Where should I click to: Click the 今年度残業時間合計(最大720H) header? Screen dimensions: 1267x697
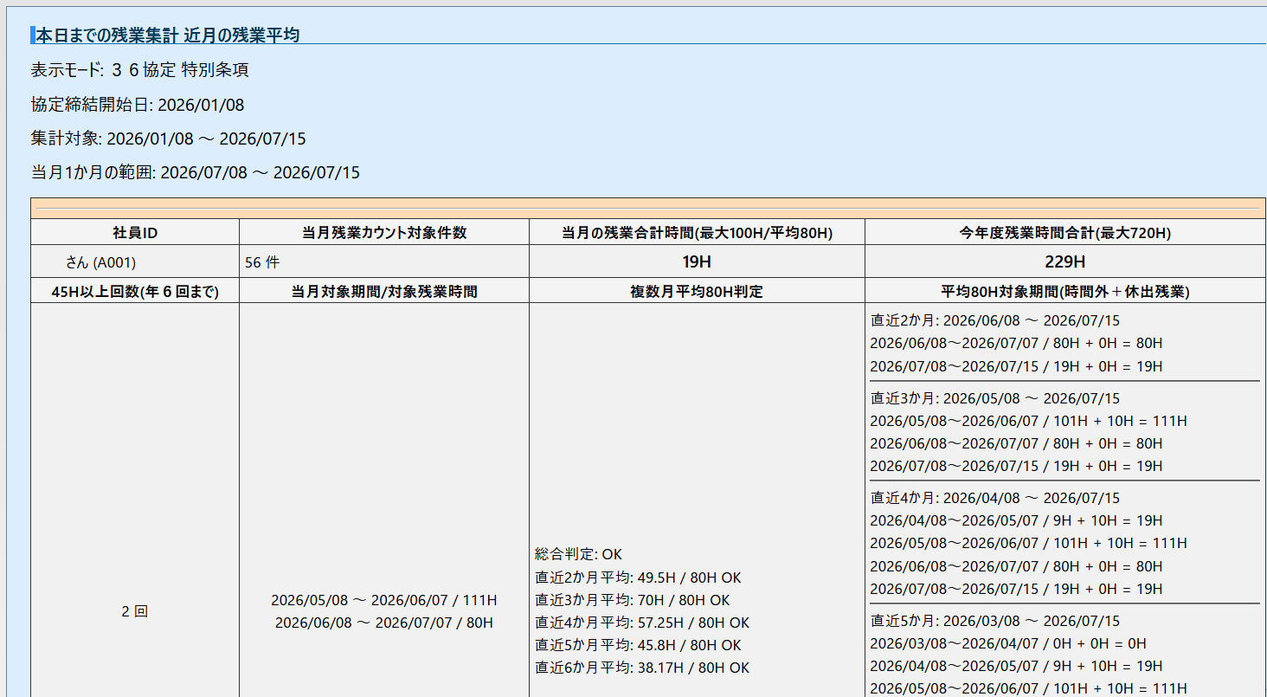point(1064,233)
